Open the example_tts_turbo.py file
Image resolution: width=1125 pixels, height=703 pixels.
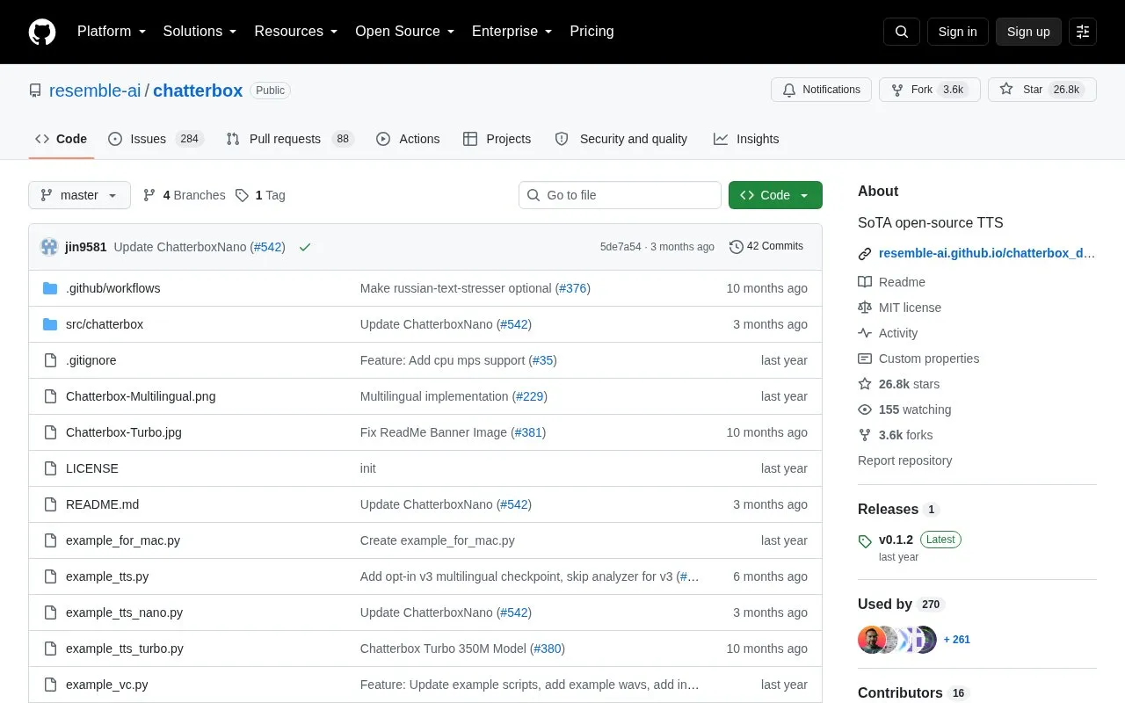(x=125, y=649)
